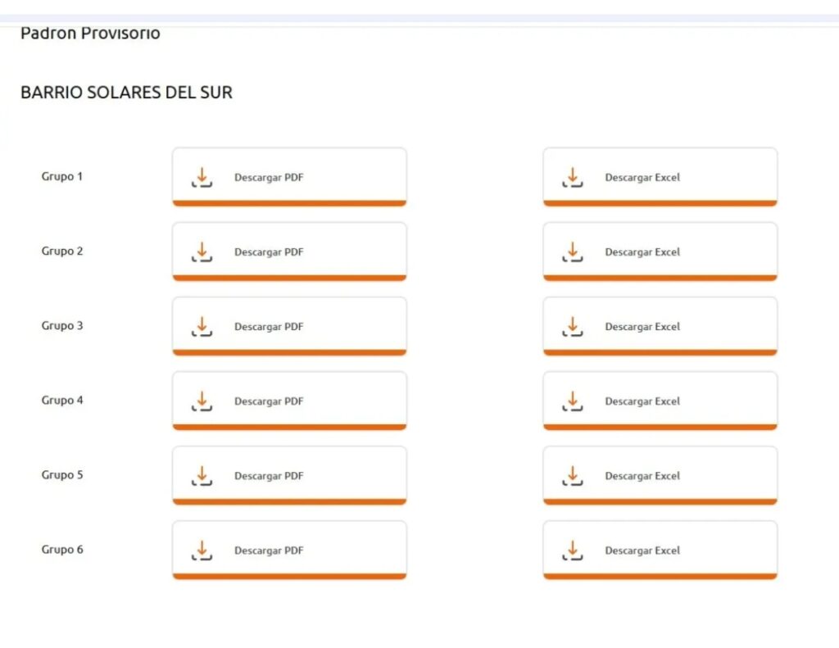The width and height of the screenshot is (839, 648).
Task: Click the download icon for Grupo 1 PDF
Action: coord(202,177)
